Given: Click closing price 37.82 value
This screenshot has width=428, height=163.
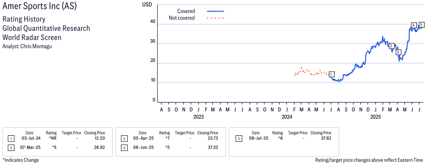Looking at the screenshot, I should (326, 138).
